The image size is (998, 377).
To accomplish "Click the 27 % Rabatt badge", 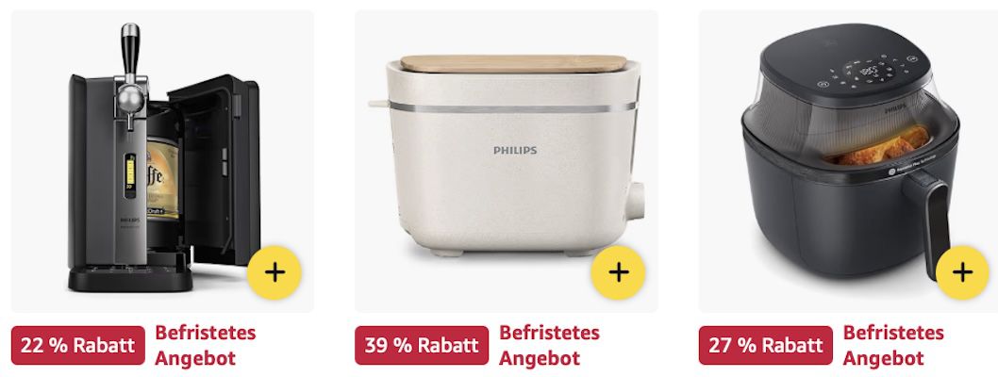I will 766,345.
